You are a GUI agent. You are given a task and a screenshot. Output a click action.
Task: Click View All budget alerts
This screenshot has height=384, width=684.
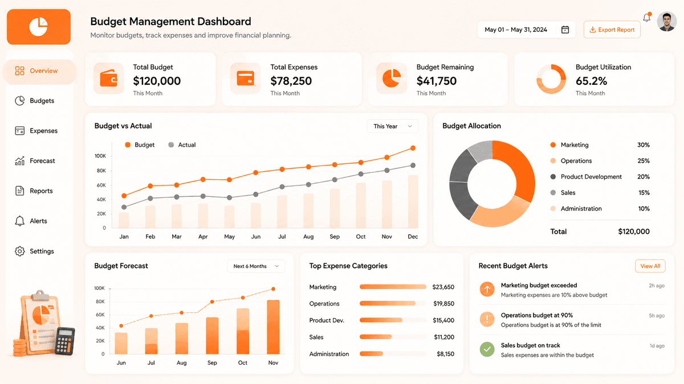[x=650, y=266]
